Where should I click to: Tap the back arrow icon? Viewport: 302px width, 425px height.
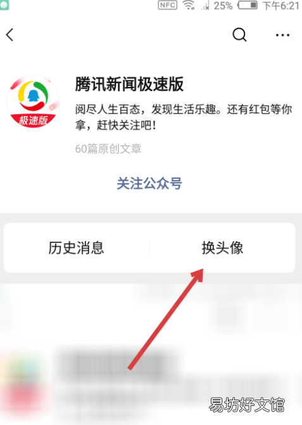click(x=9, y=35)
